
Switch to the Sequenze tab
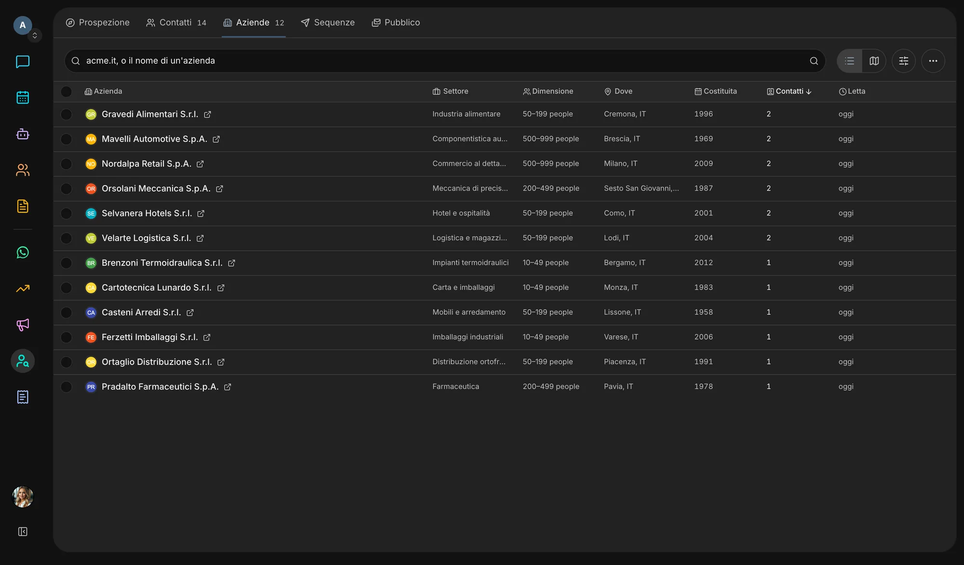(x=328, y=23)
